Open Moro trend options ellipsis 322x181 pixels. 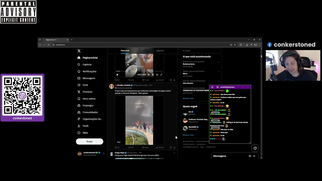pyautogui.click(x=219, y=71)
